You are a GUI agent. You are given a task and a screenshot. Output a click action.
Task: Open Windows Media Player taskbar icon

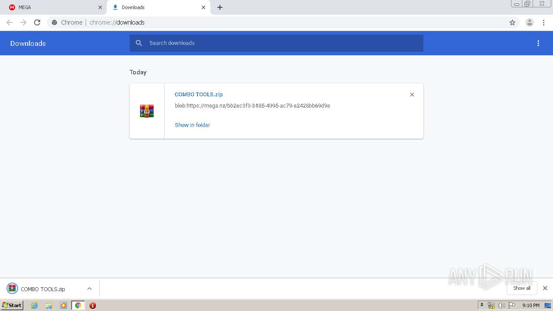(64, 305)
